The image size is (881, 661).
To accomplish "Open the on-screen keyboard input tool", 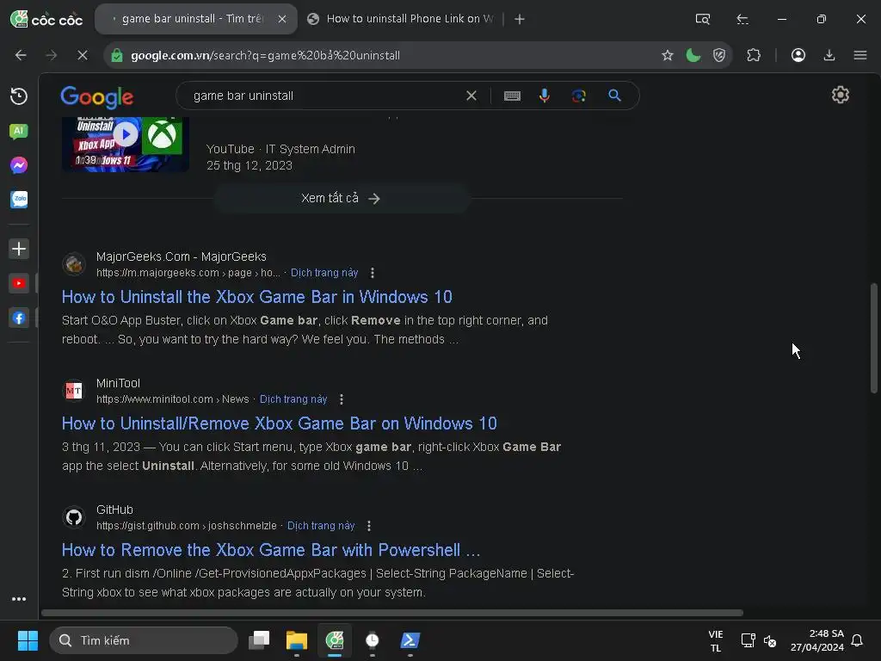I will 512,96.
